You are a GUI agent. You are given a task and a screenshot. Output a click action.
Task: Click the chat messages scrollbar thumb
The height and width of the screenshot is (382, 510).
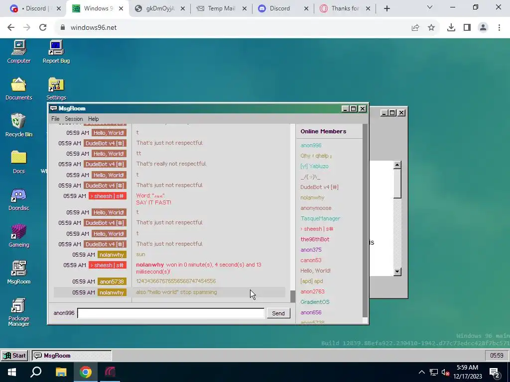293,296
